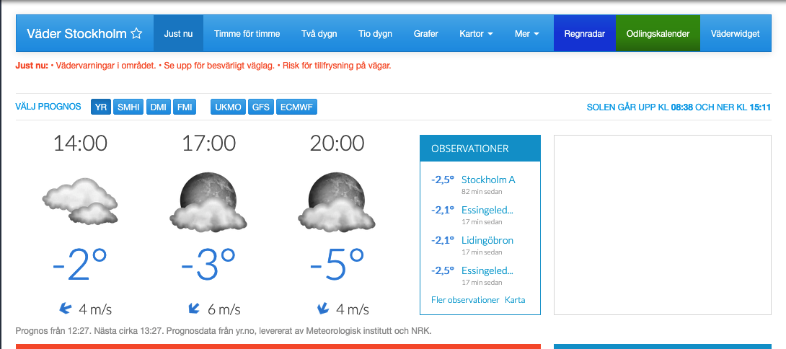Viewport: 786px width, 349px height.
Task: Expand the Kartor dropdown menu
Action: [476, 34]
